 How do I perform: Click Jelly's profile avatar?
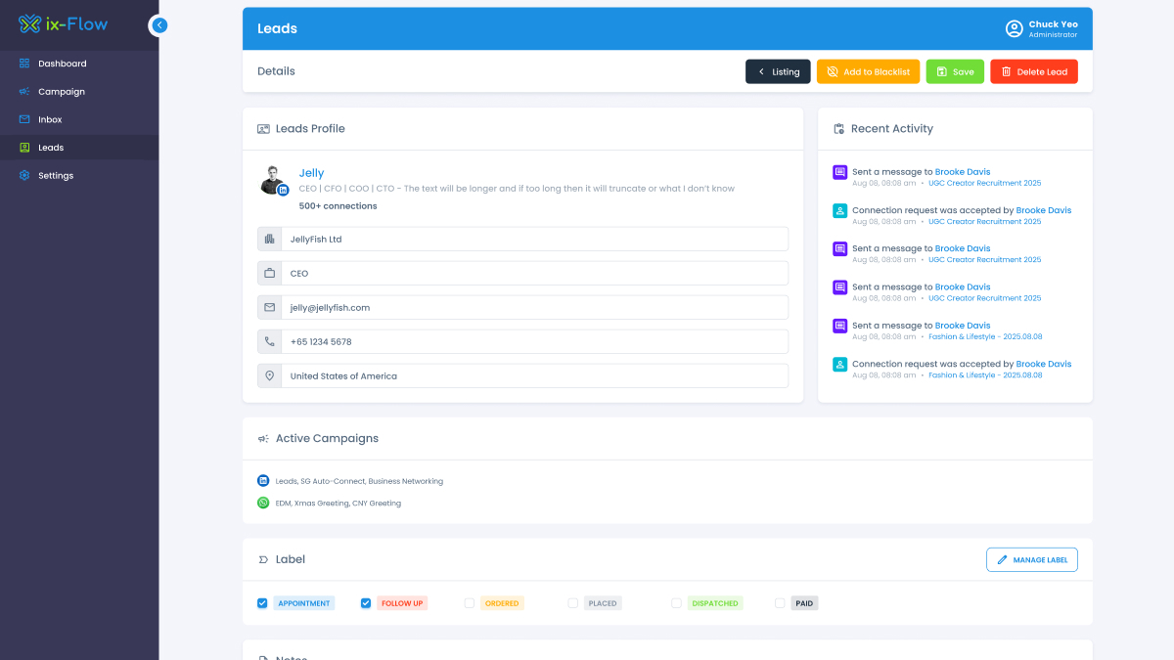click(273, 180)
